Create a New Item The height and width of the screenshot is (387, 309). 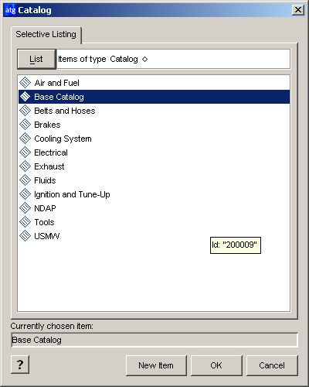pyautogui.click(x=156, y=365)
